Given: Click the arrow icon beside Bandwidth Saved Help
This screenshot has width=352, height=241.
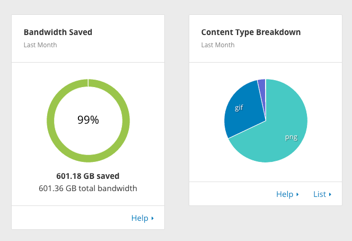Looking at the screenshot, I should [153, 218].
